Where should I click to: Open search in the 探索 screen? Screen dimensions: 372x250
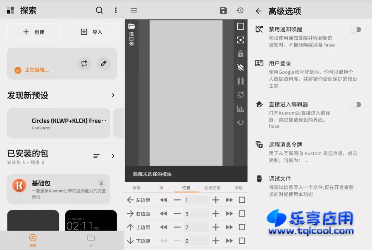(x=99, y=11)
